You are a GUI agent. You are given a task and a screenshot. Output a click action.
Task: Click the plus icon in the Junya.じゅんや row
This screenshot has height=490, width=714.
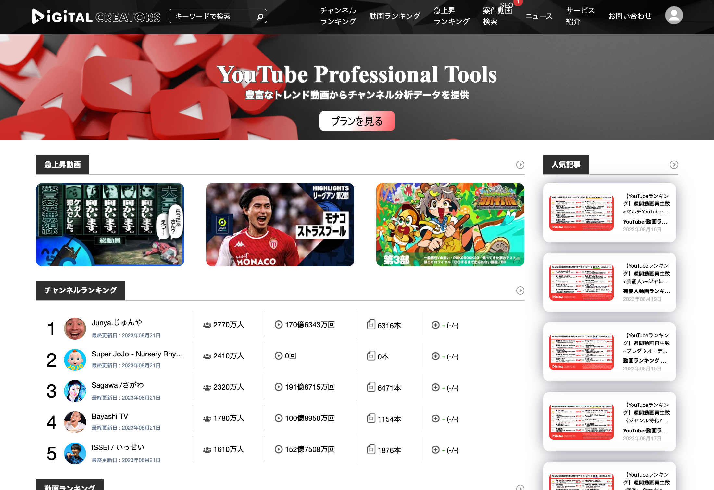(435, 325)
